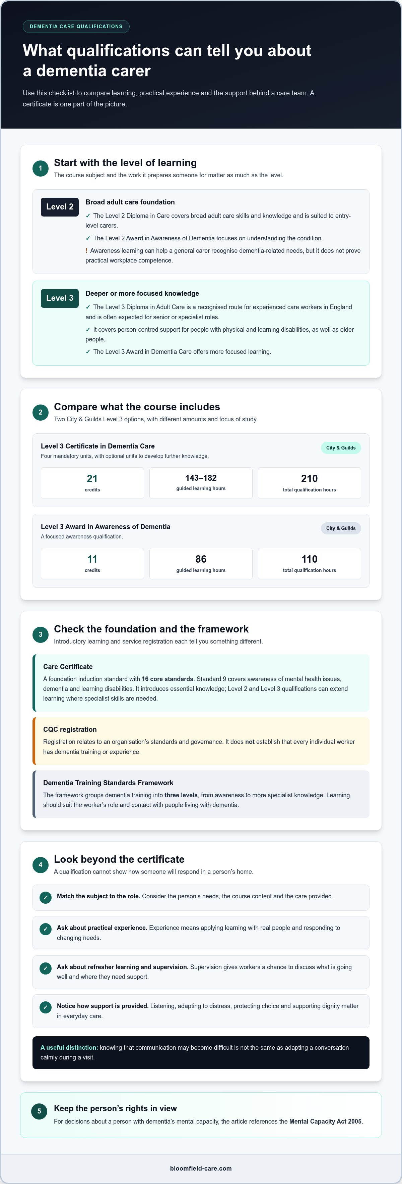
Task: Click the main title about a dementia carer
Action: pos(167,60)
